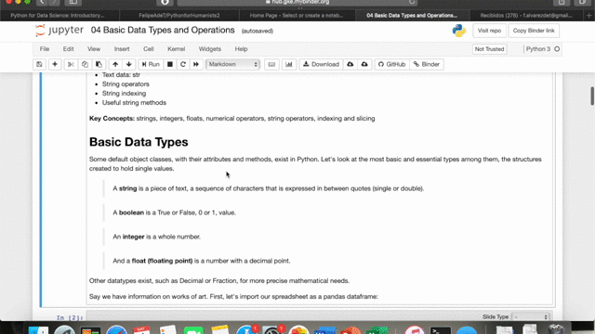Open the View menu
595x334 pixels.
click(94, 49)
